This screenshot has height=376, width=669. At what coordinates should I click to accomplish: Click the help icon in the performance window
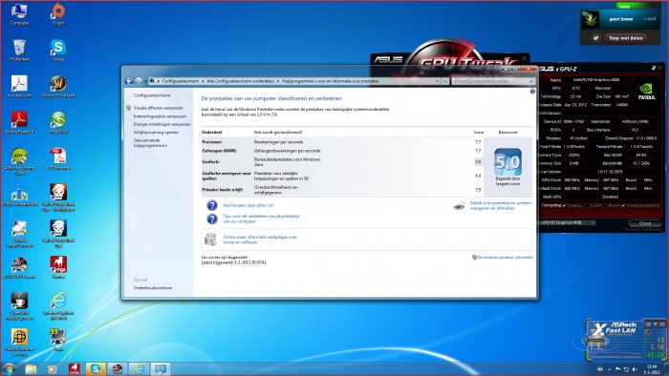[532, 91]
